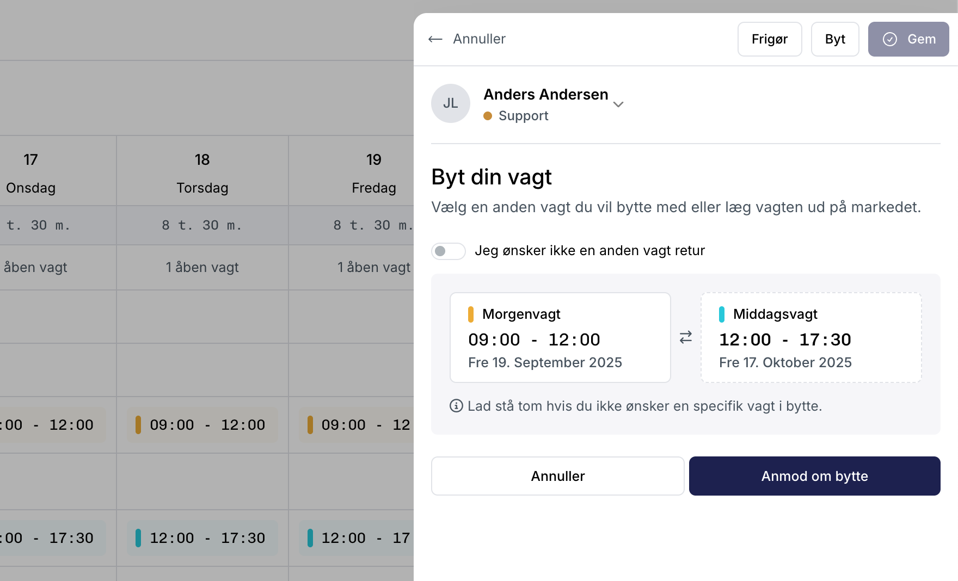Click the checkmark circle icon in Gem
This screenshot has height=581, width=958.
pos(889,39)
